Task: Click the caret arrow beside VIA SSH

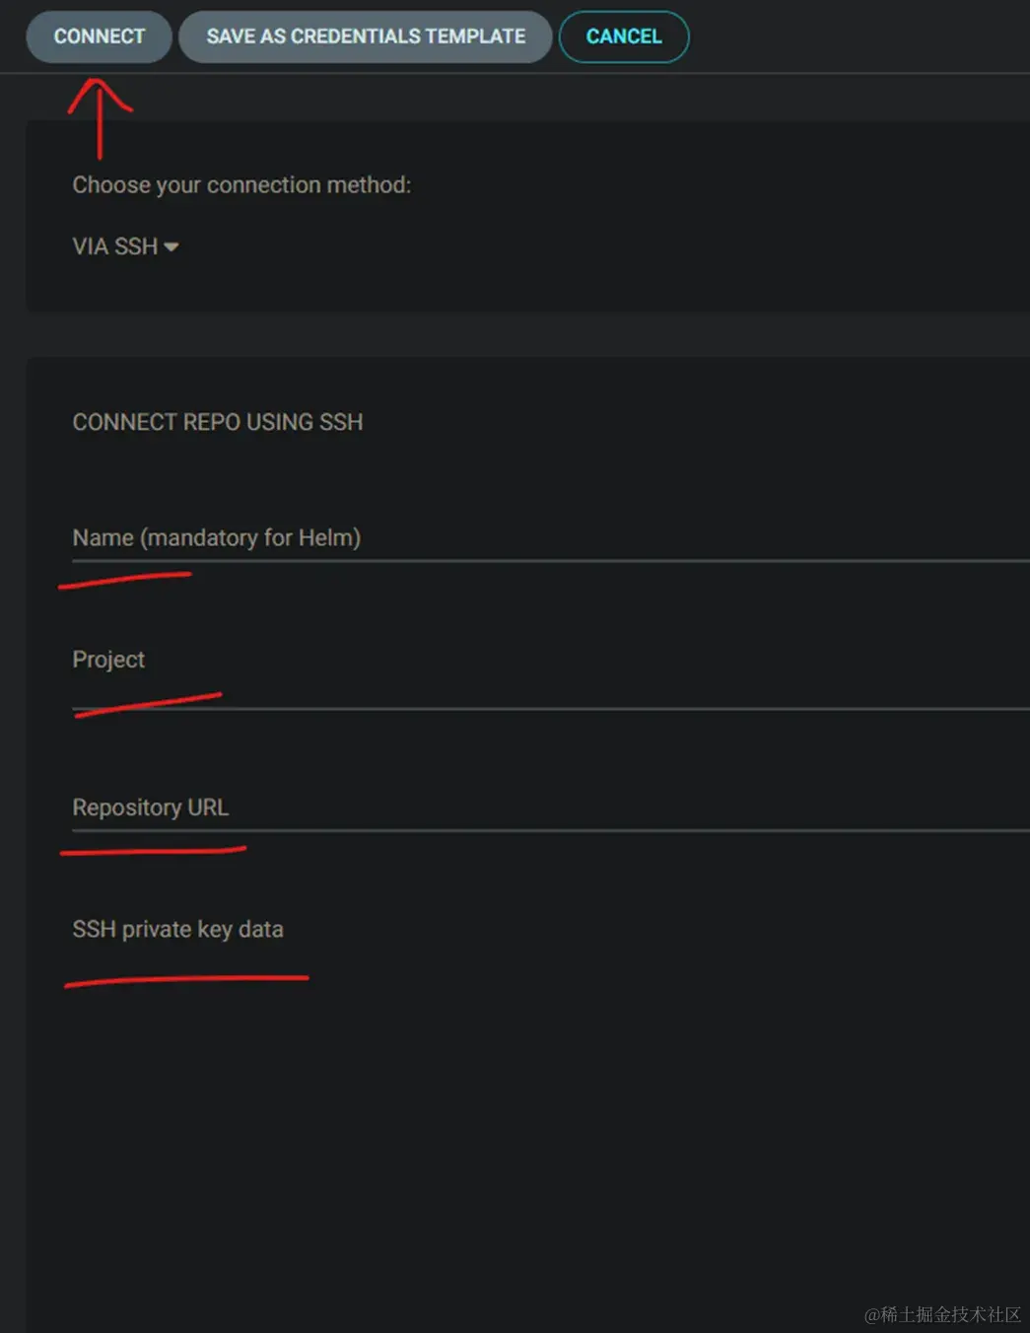Action: tap(172, 246)
